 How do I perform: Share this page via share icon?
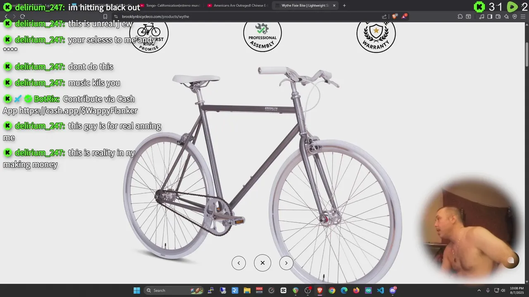coord(384,16)
